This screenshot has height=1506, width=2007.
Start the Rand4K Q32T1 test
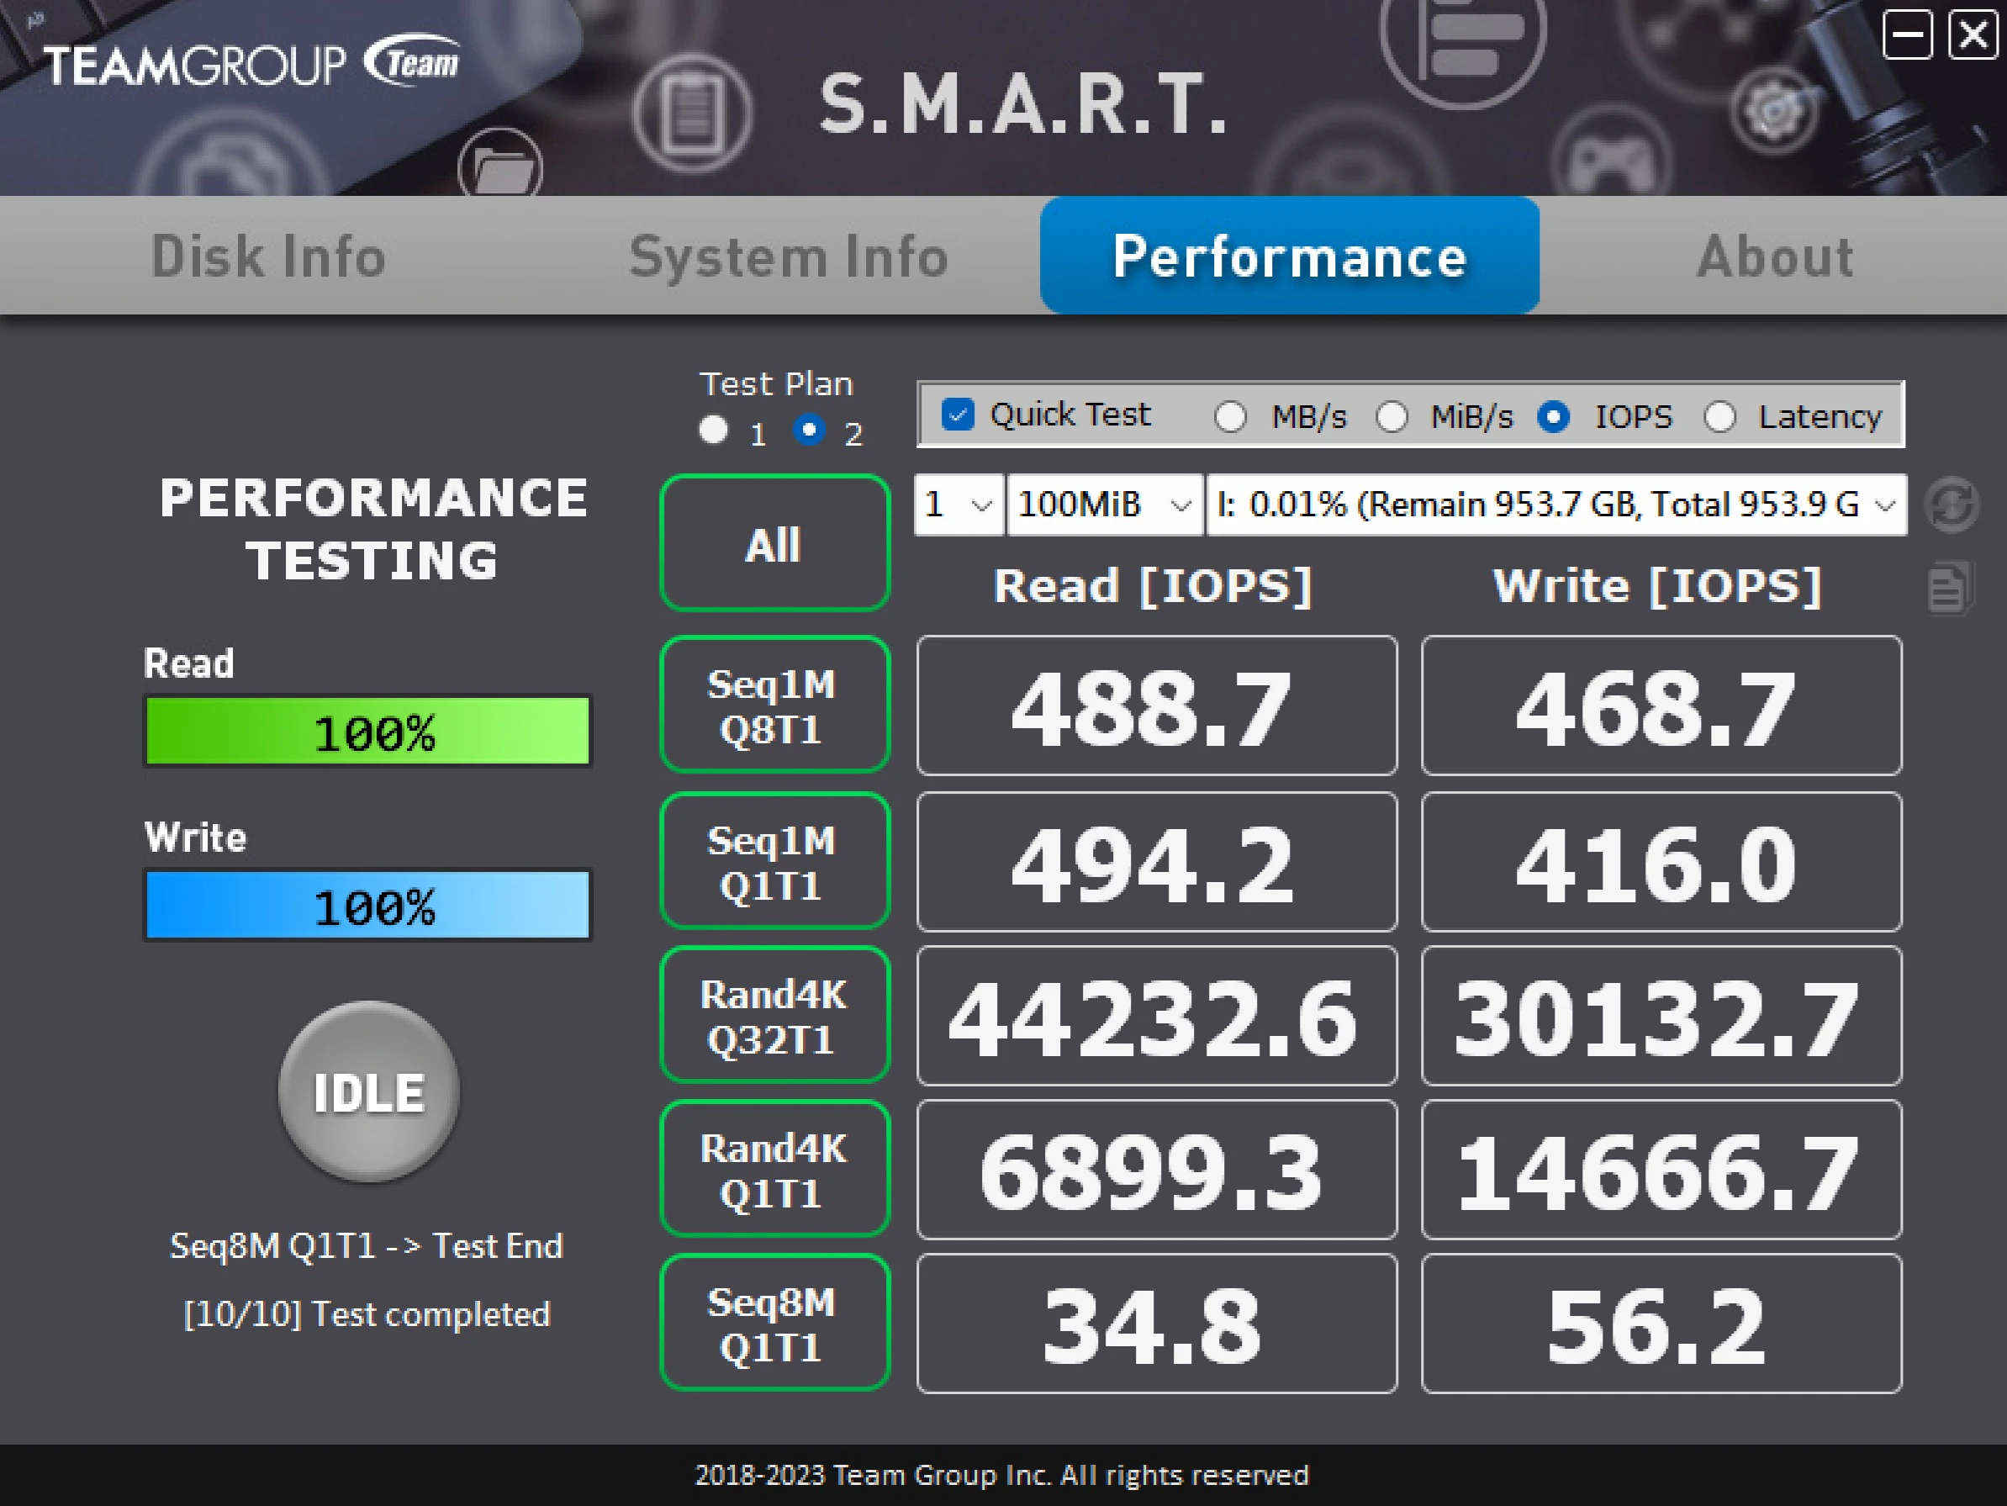[774, 1015]
